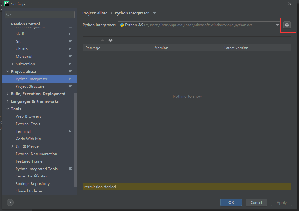Click project-level icon beside GitHub
Viewport: 299px width, 211px height.
(x=71, y=49)
